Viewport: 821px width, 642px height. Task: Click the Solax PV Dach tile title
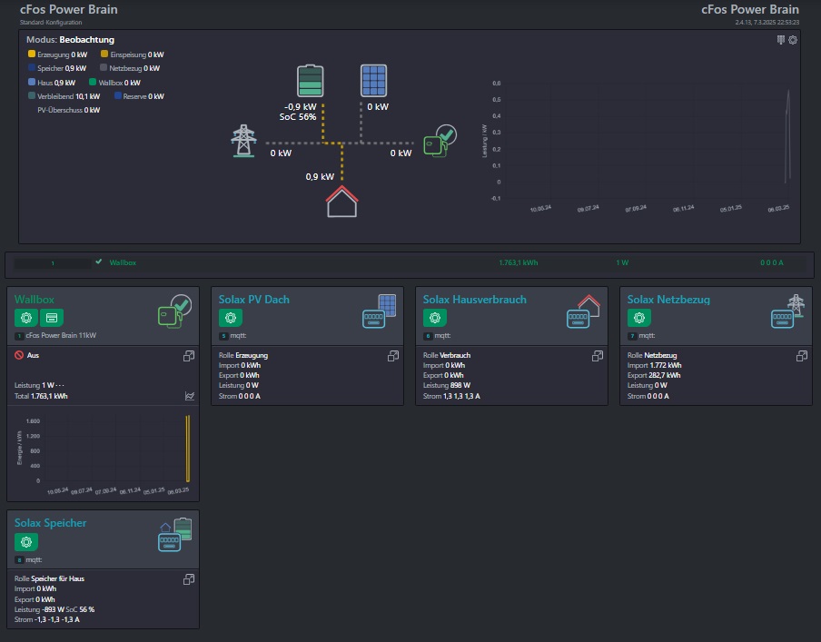[254, 300]
